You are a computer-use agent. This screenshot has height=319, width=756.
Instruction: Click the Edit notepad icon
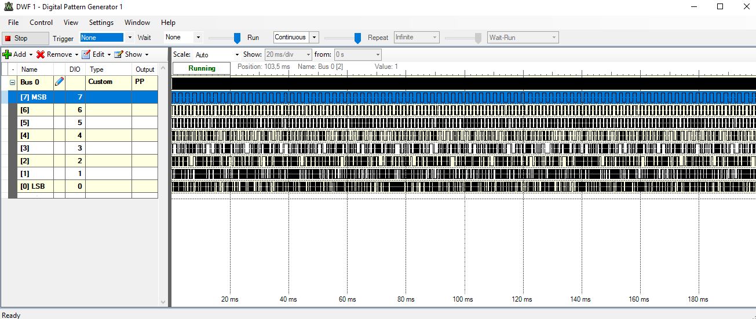[x=86, y=54]
